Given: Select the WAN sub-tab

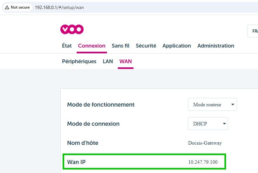Looking at the screenshot, I should (x=126, y=61).
